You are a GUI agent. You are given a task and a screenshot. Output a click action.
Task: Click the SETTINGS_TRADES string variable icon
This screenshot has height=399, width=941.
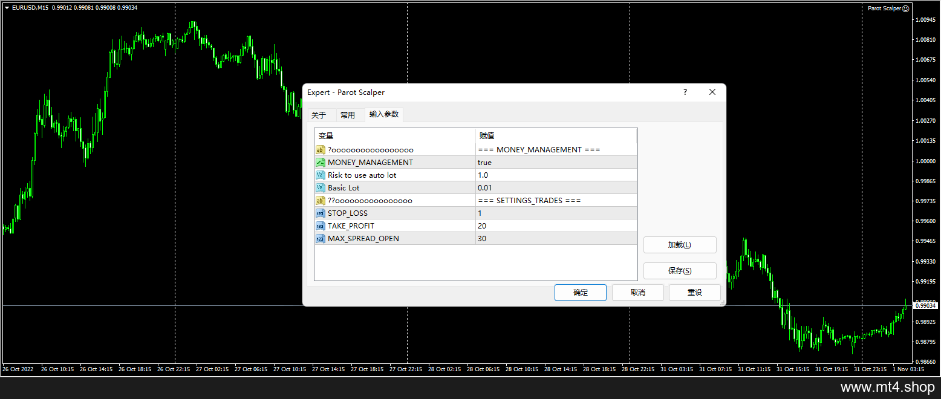pos(321,200)
